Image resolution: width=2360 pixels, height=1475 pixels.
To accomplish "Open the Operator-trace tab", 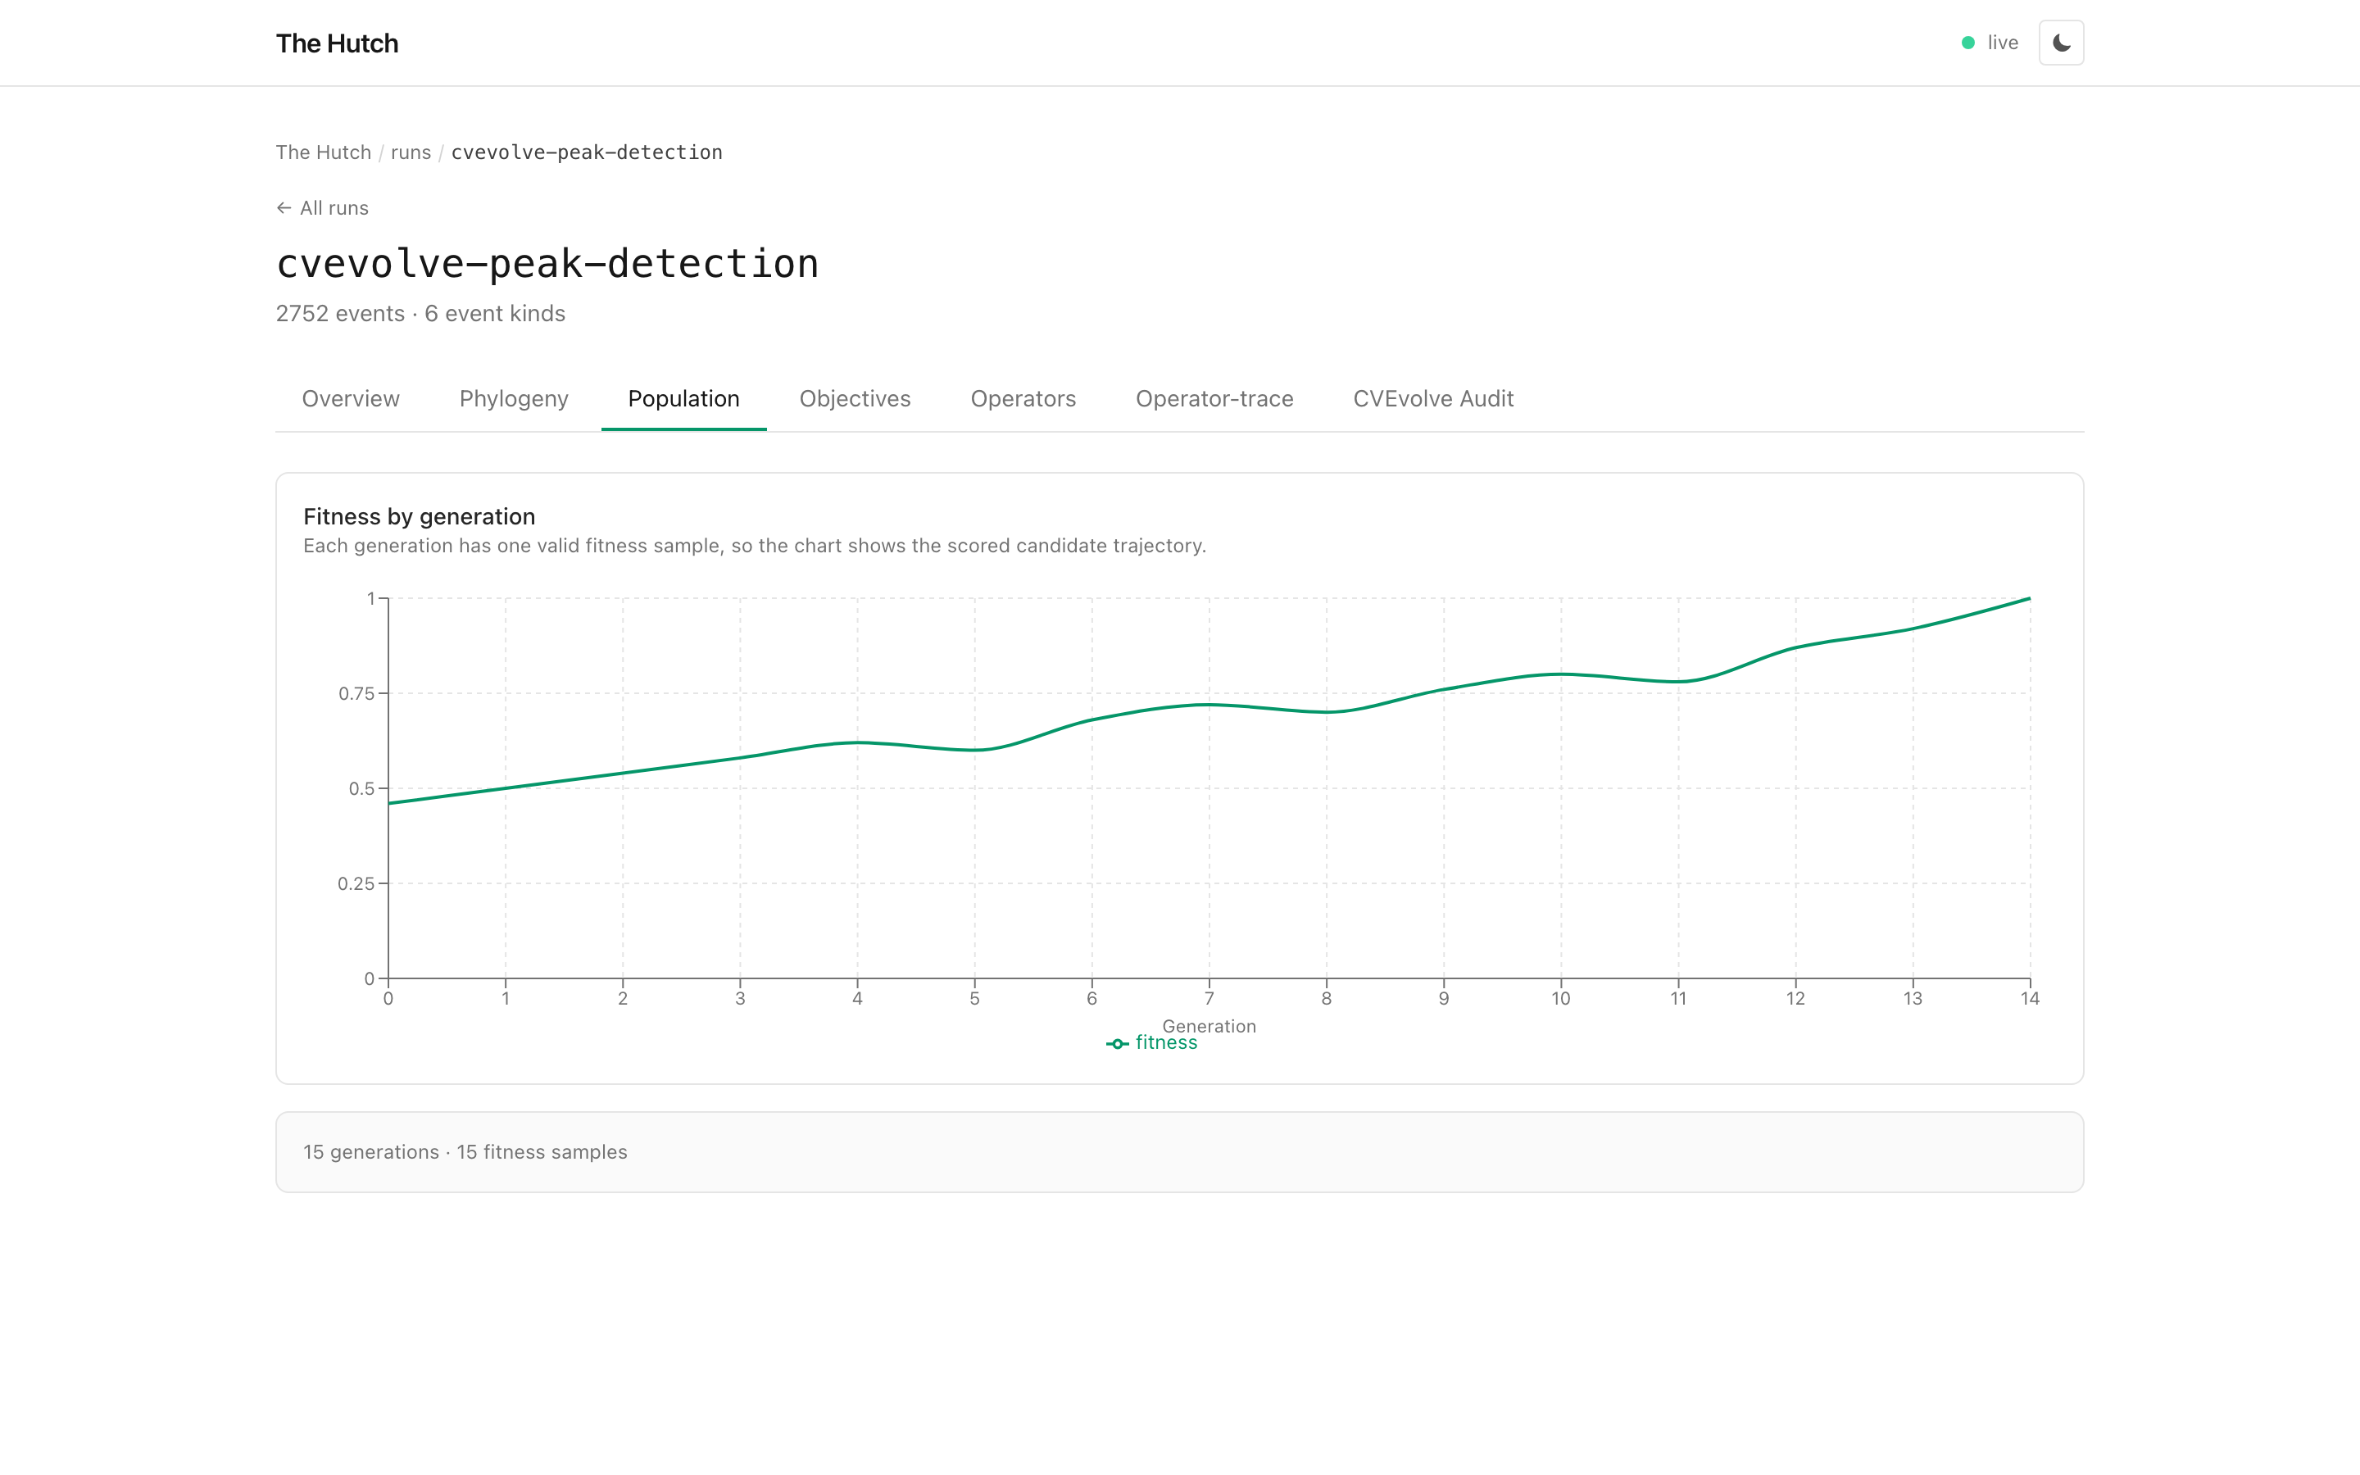I will click(x=1214, y=399).
